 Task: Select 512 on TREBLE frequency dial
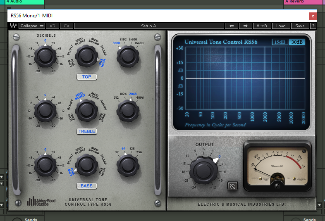(x=116, y=97)
